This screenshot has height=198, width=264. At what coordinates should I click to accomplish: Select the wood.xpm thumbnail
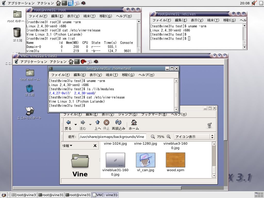175,160
